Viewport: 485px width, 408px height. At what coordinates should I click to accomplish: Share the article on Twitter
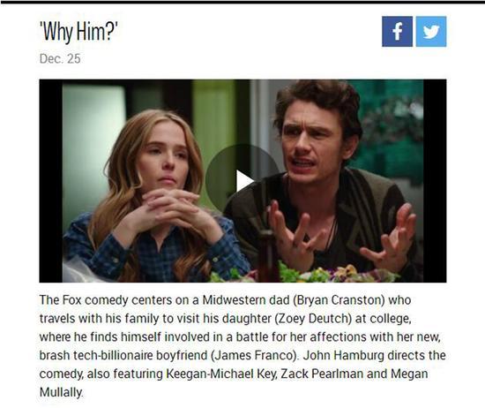[431, 31]
